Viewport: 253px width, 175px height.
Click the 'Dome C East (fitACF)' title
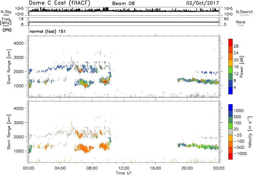pyautogui.click(x=59, y=3)
